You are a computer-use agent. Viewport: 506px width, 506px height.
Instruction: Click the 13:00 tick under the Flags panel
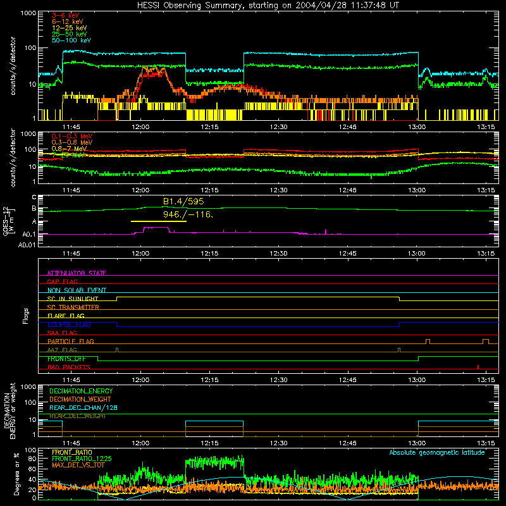pos(417,380)
